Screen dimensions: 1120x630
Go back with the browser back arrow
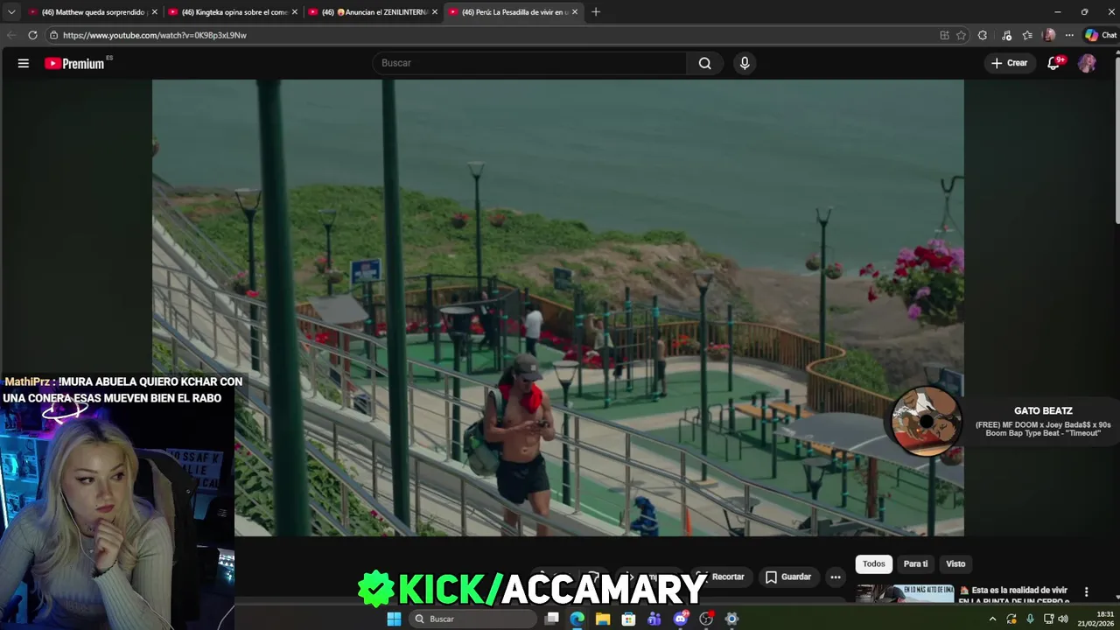tap(11, 35)
